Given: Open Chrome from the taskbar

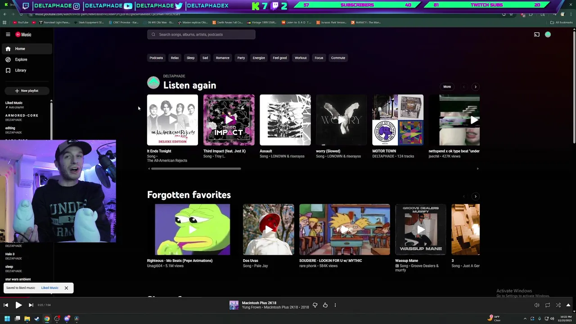Looking at the screenshot, I should click(x=47, y=319).
